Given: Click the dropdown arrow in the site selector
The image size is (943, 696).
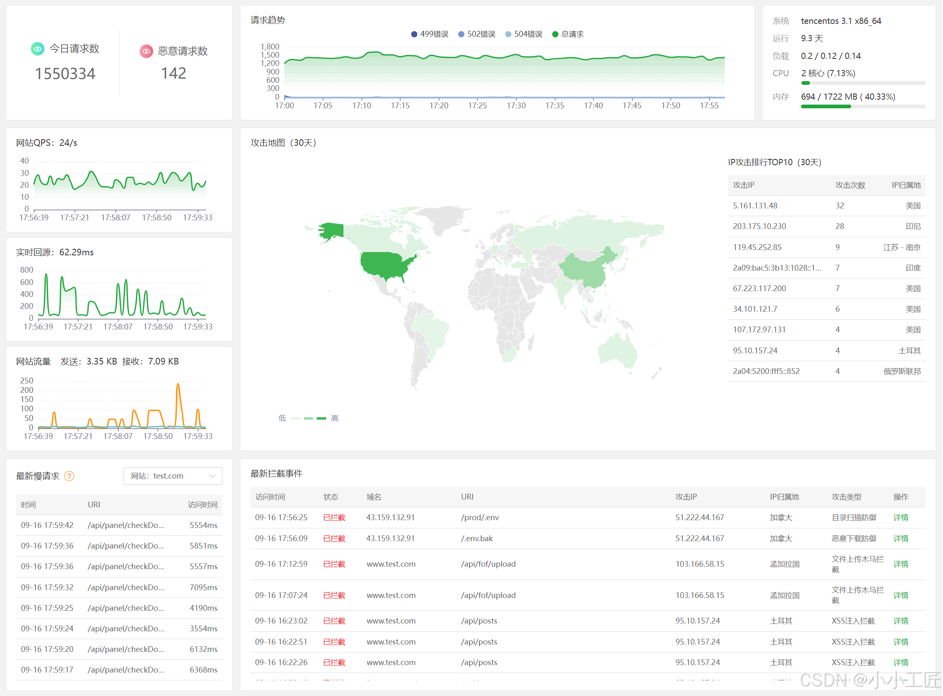Looking at the screenshot, I should pyautogui.click(x=212, y=476).
